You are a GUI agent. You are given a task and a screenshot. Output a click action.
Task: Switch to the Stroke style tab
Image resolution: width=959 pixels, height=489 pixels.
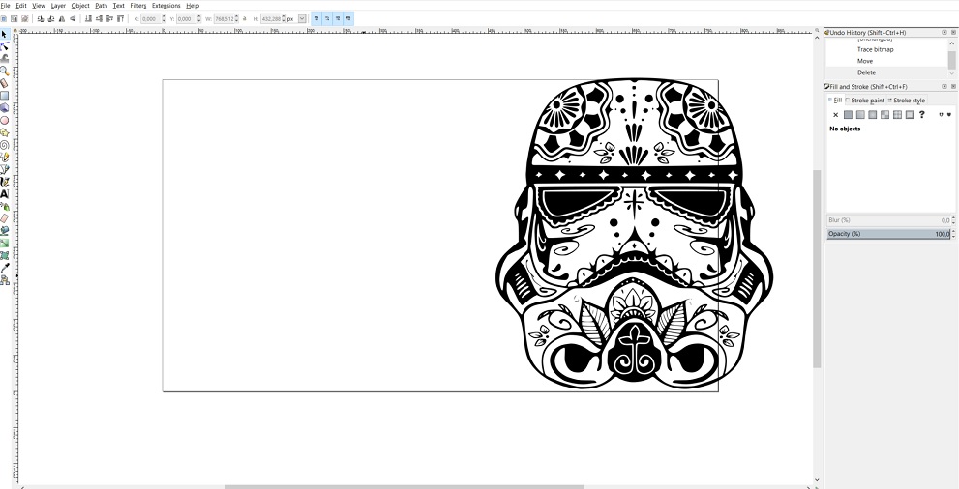(909, 101)
